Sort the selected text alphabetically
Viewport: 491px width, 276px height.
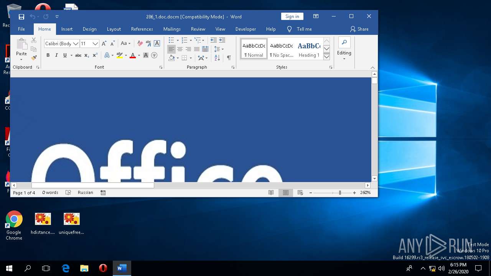[217, 58]
